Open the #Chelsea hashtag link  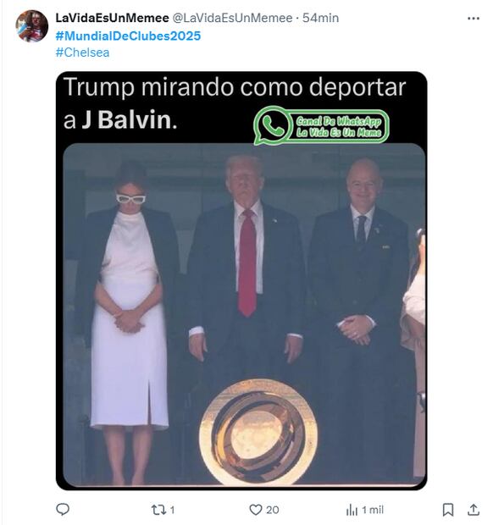pos(82,52)
